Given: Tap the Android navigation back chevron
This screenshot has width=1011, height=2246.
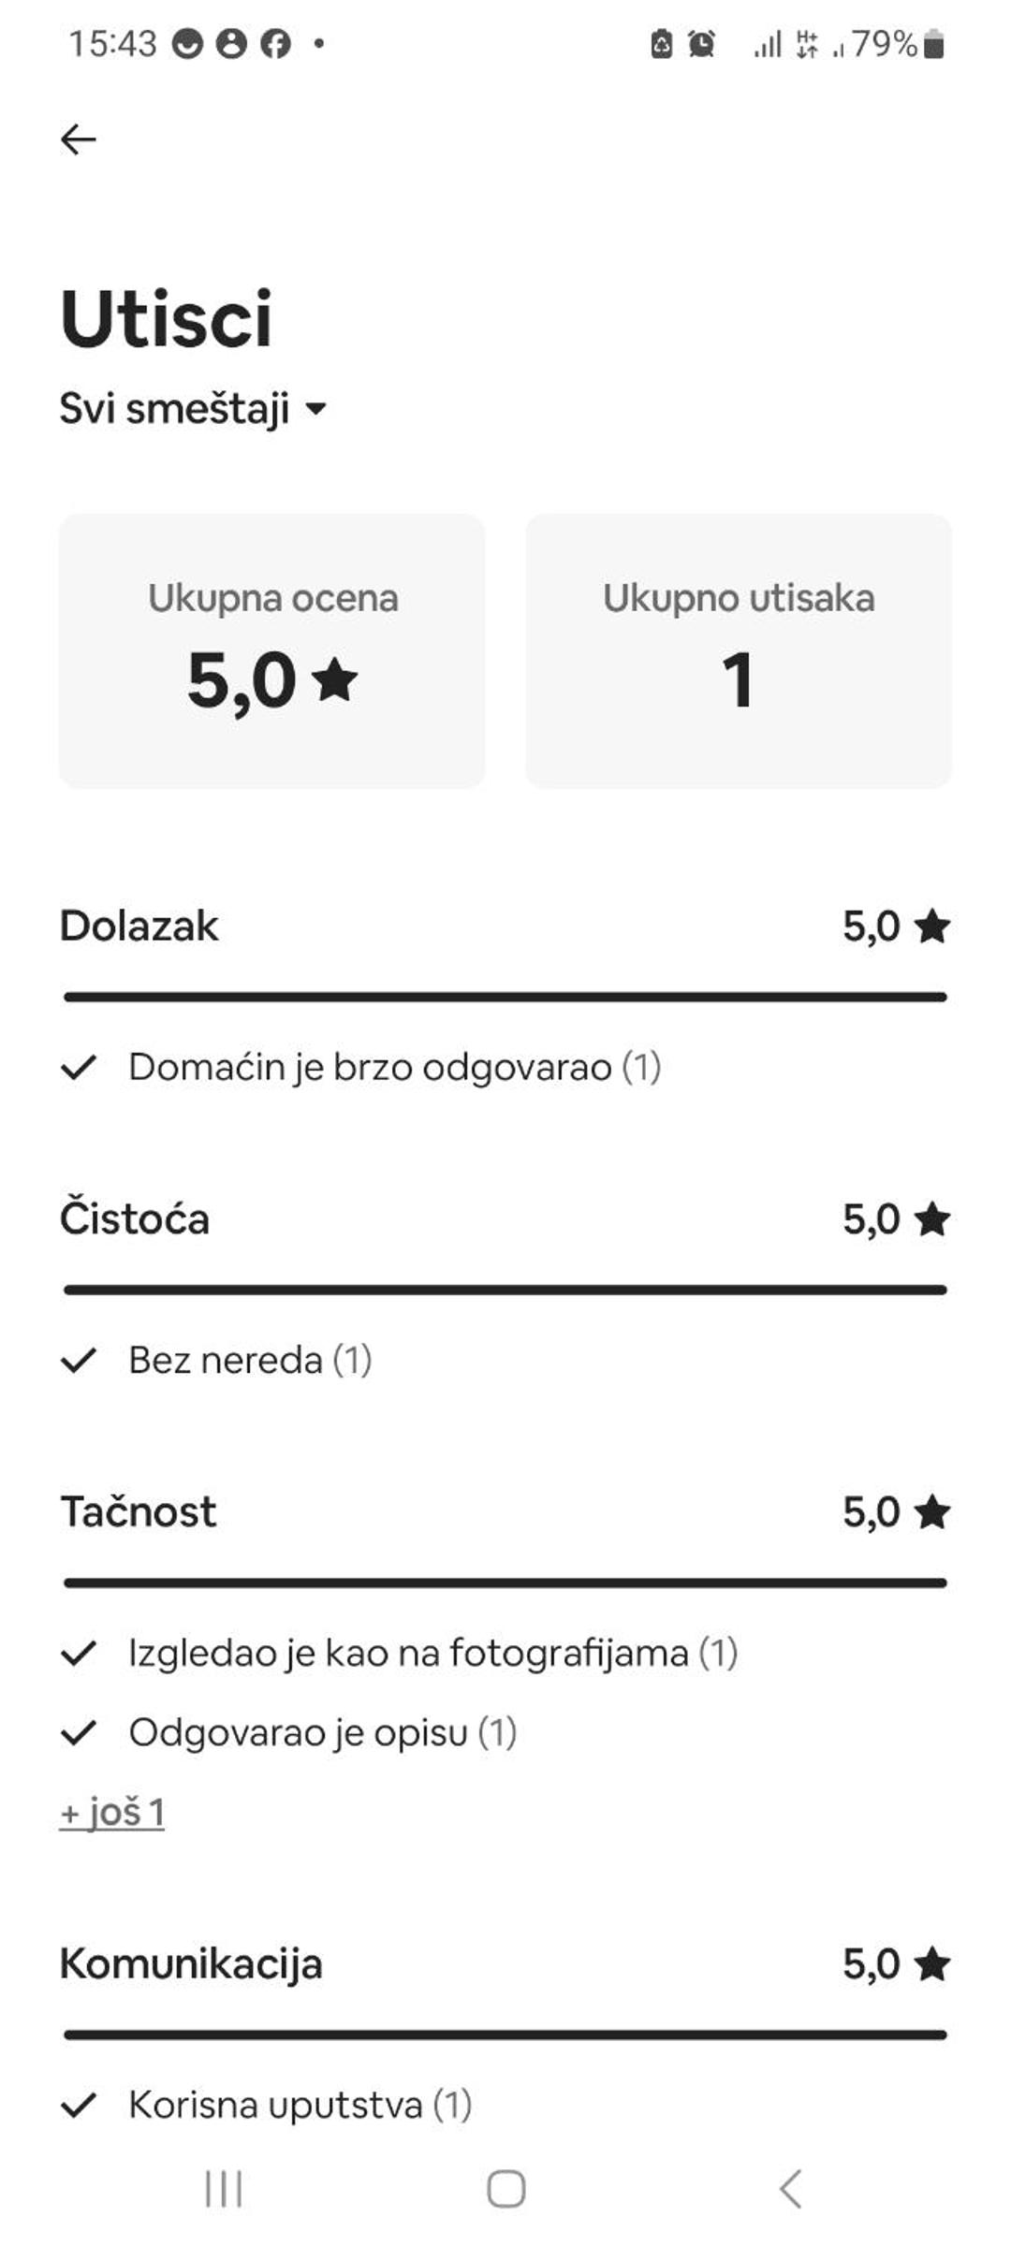Looking at the screenshot, I should (x=790, y=2189).
